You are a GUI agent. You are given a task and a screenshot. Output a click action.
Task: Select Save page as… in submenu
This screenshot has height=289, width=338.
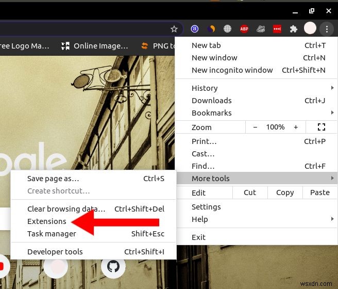click(x=94, y=179)
